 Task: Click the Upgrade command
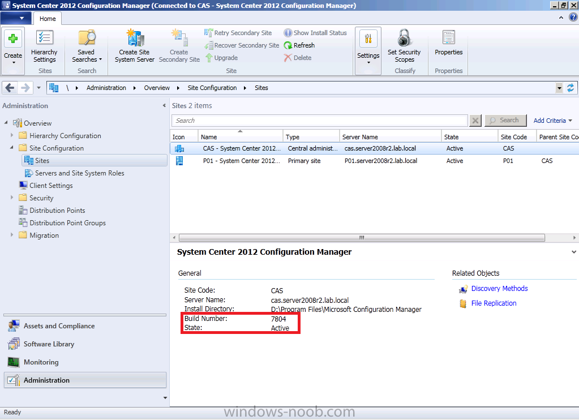221,58
